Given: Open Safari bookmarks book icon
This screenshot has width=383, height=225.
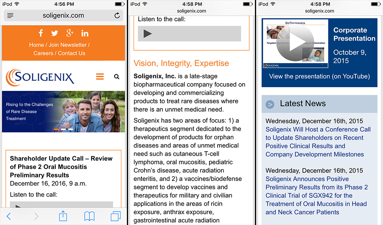Looking at the screenshot, I should pos(89,216).
